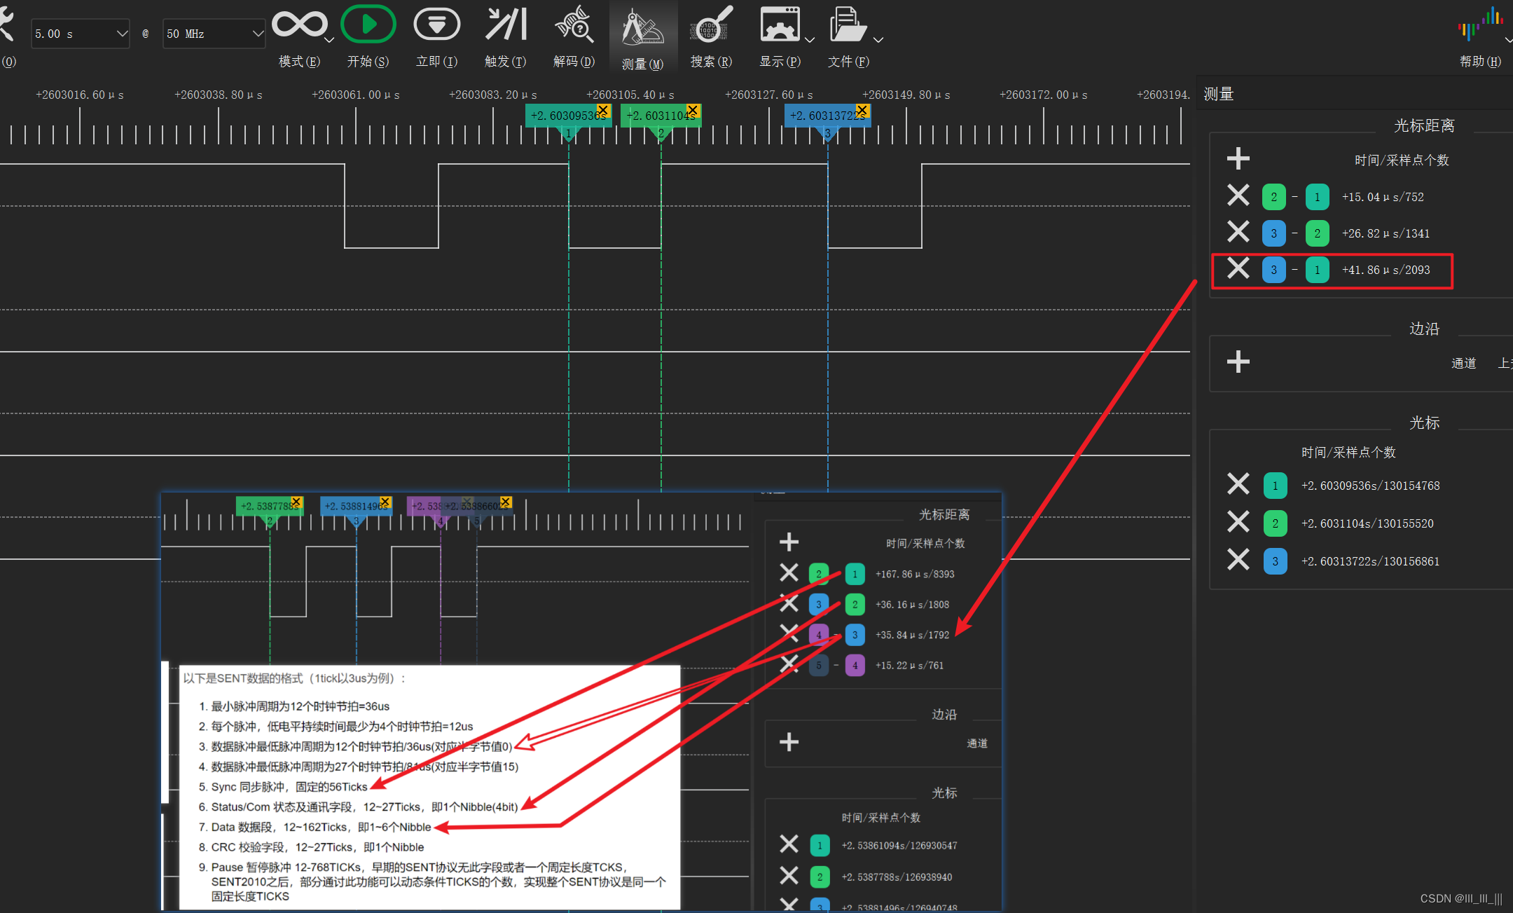Open the 50 MHz sample rate dropdown

tap(257, 34)
